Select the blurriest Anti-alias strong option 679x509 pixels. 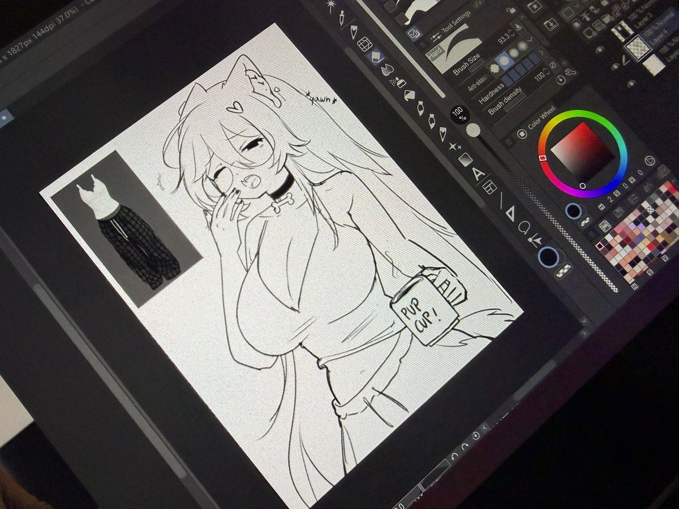click(x=522, y=45)
